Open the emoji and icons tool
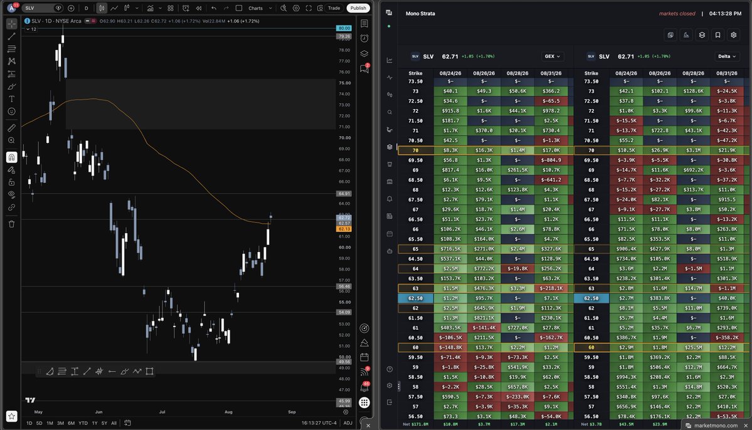Viewport: 752px width, 430px height. click(11, 111)
